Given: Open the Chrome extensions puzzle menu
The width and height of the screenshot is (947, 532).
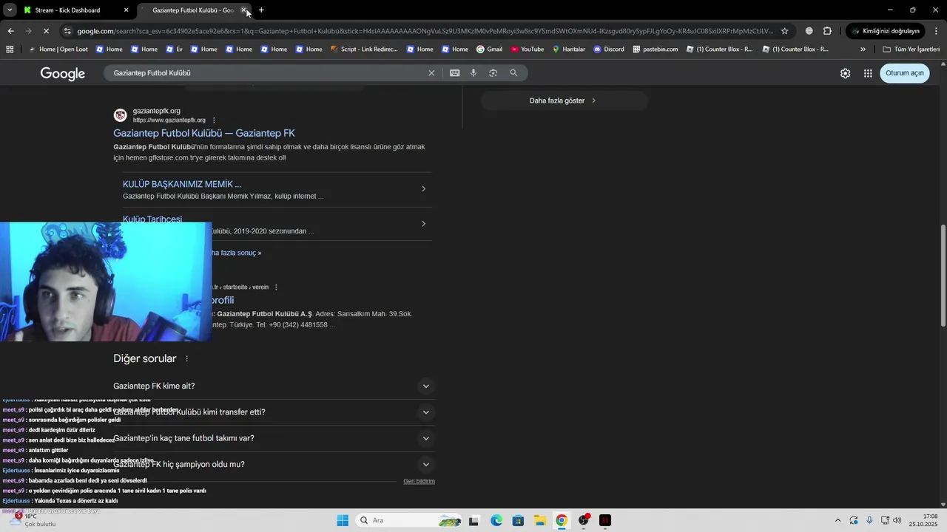Looking at the screenshot, I should point(827,31).
